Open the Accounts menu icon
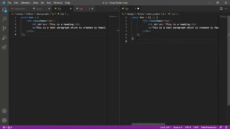Image resolution: width=230 pixels, height=129 pixels. (4, 111)
